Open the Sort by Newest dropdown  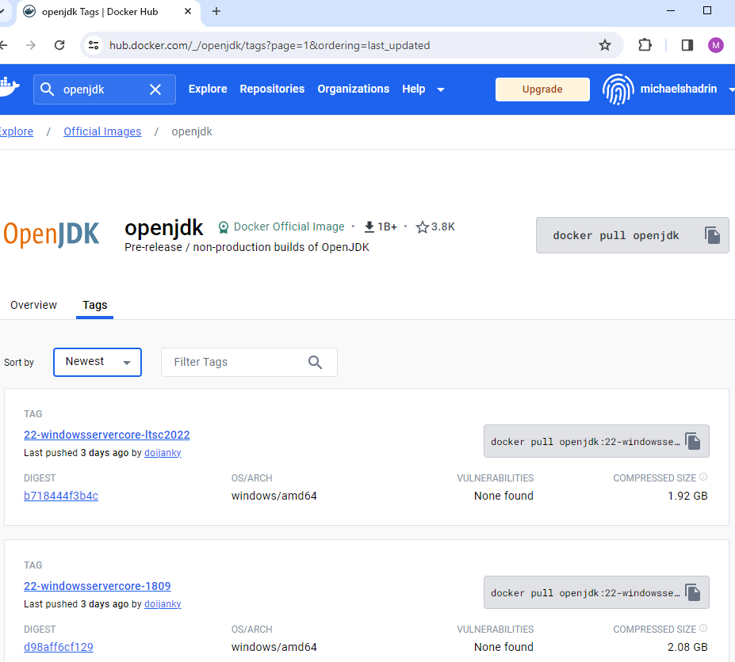(x=98, y=362)
